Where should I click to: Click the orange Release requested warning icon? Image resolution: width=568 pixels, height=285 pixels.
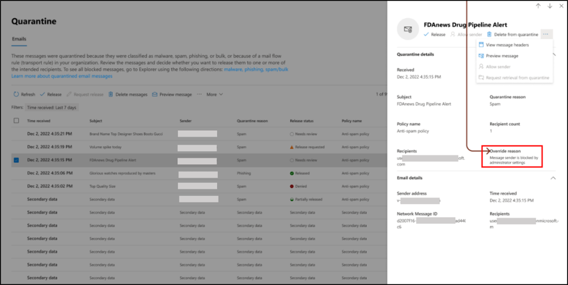click(x=292, y=147)
